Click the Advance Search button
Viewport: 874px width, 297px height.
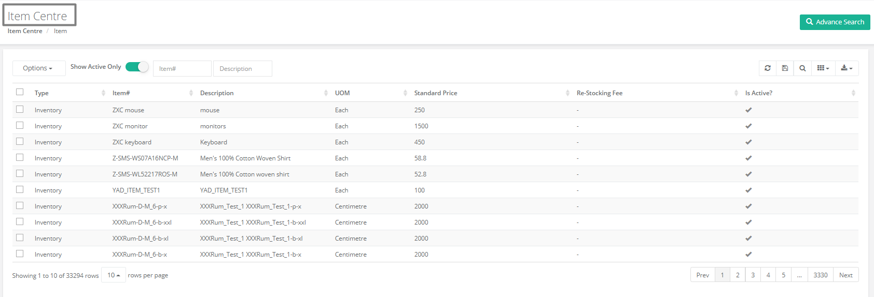point(835,22)
